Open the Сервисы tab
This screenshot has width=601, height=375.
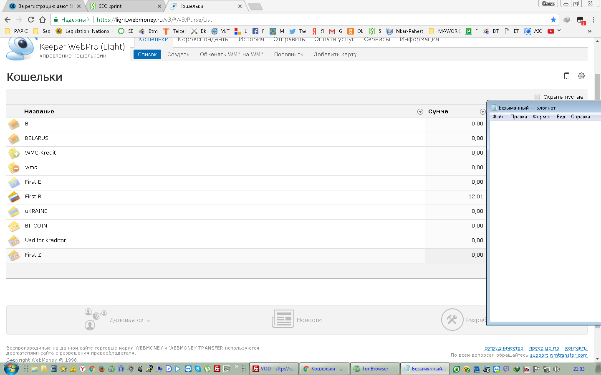tap(377, 40)
